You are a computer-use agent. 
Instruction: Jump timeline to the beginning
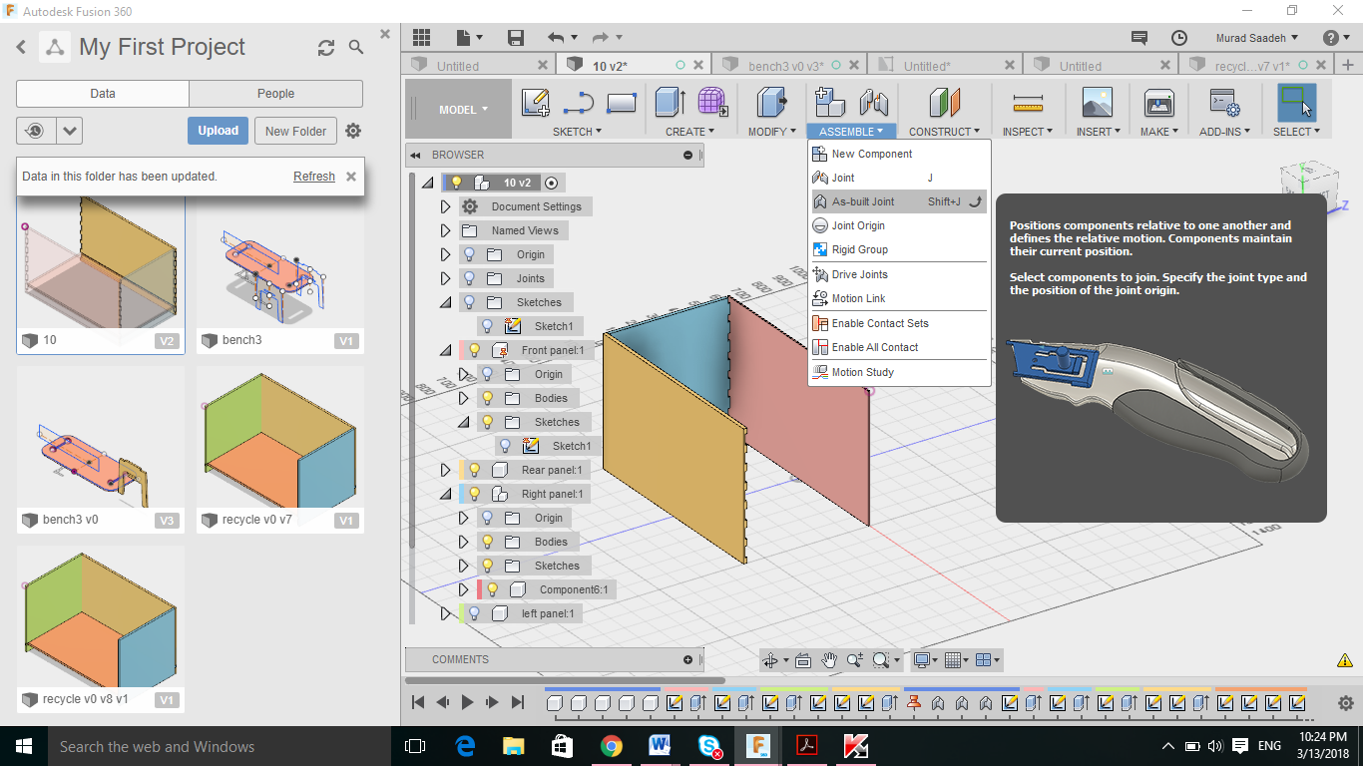[419, 703]
